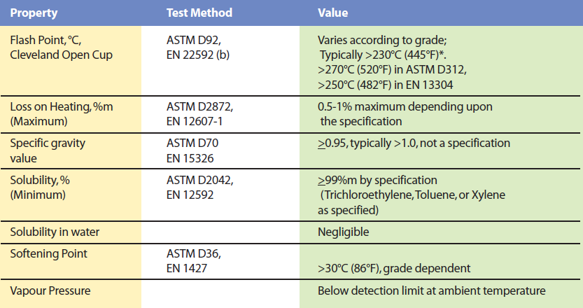Click the ≥99%m by specification value

[377, 181]
